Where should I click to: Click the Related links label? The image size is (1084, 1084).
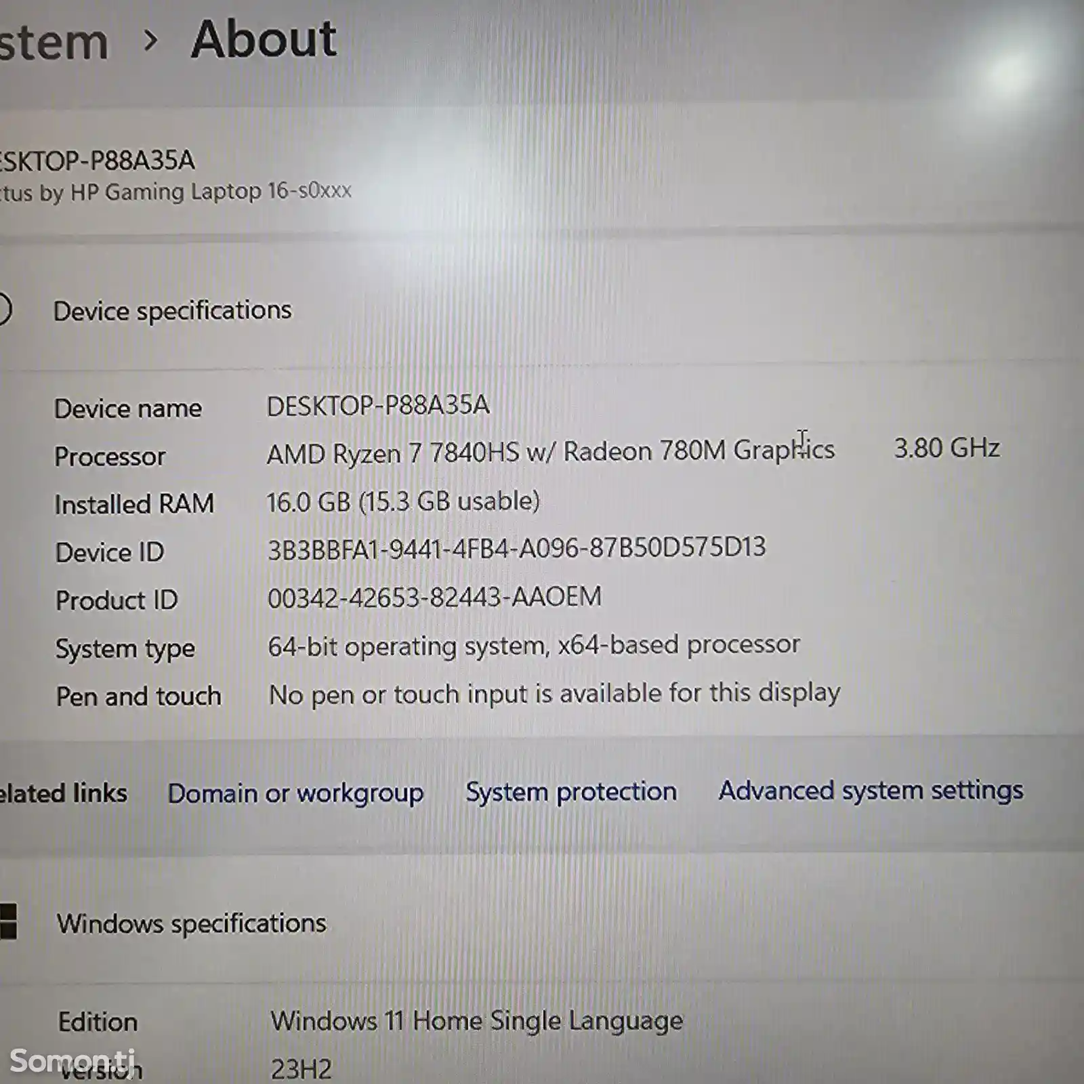coord(64,793)
